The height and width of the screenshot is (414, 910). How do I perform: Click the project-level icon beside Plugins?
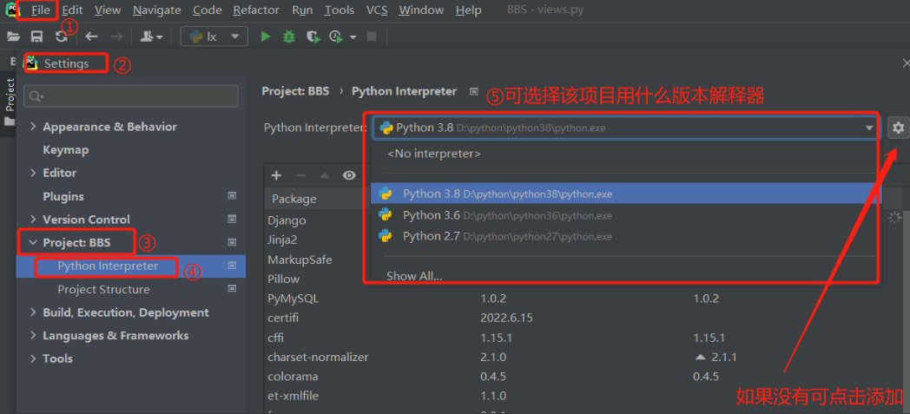[x=232, y=196]
